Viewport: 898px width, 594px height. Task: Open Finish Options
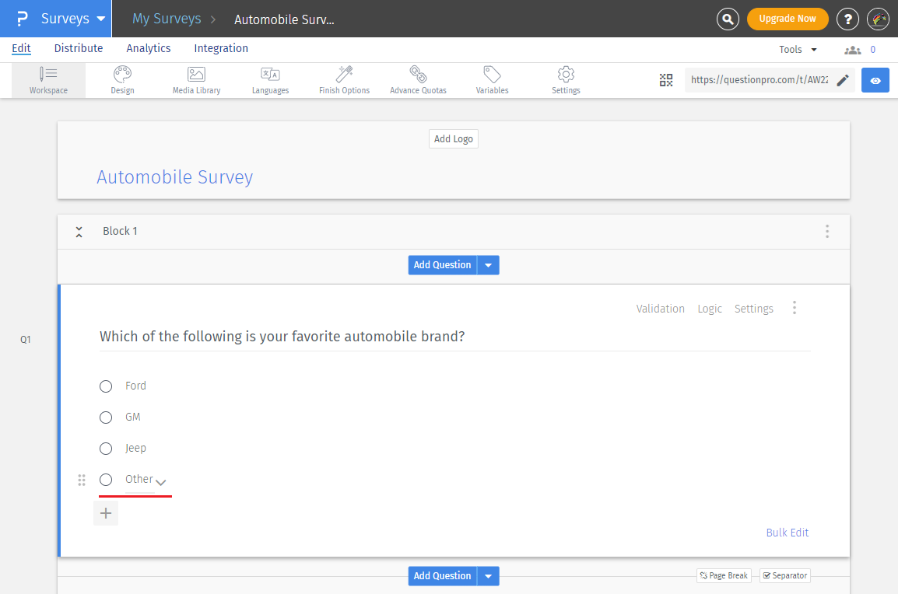tap(343, 80)
